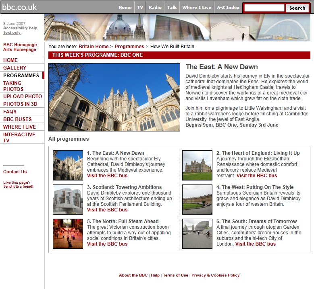
Task: Open the A-Z Index tab
Action: [228, 8]
